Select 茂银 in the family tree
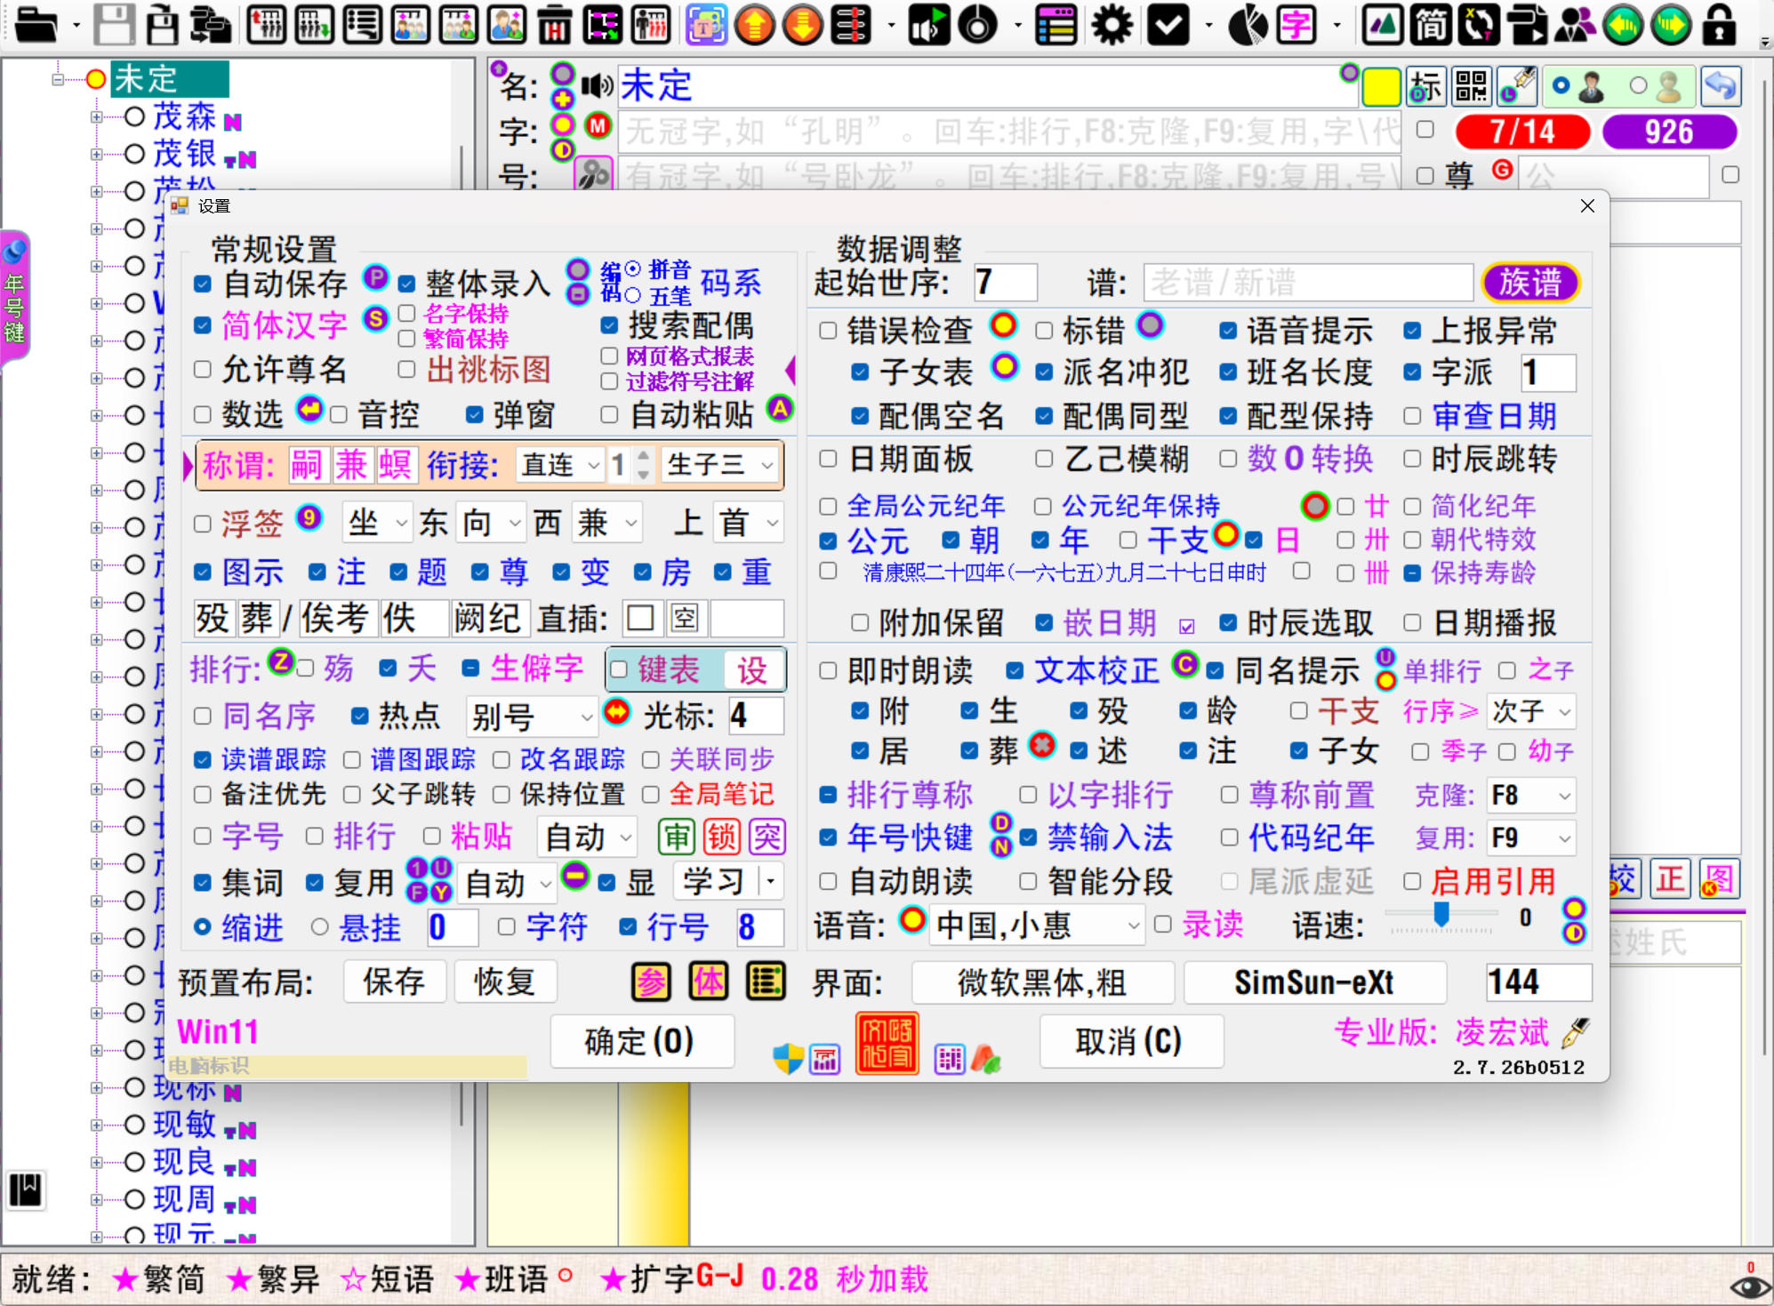The height and width of the screenshot is (1306, 1774). pyautogui.click(x=184, y=154)
